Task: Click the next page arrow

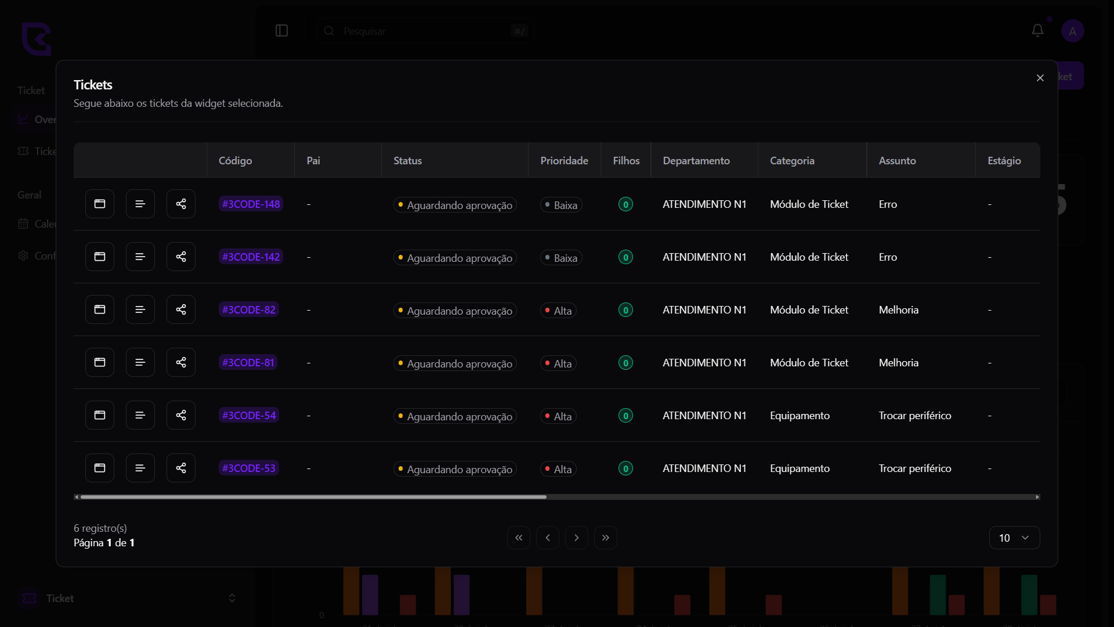Action: click(x=576, y=538)
